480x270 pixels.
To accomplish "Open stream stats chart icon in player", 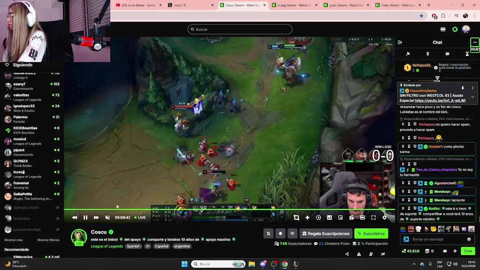I will [x=329, y=217].
